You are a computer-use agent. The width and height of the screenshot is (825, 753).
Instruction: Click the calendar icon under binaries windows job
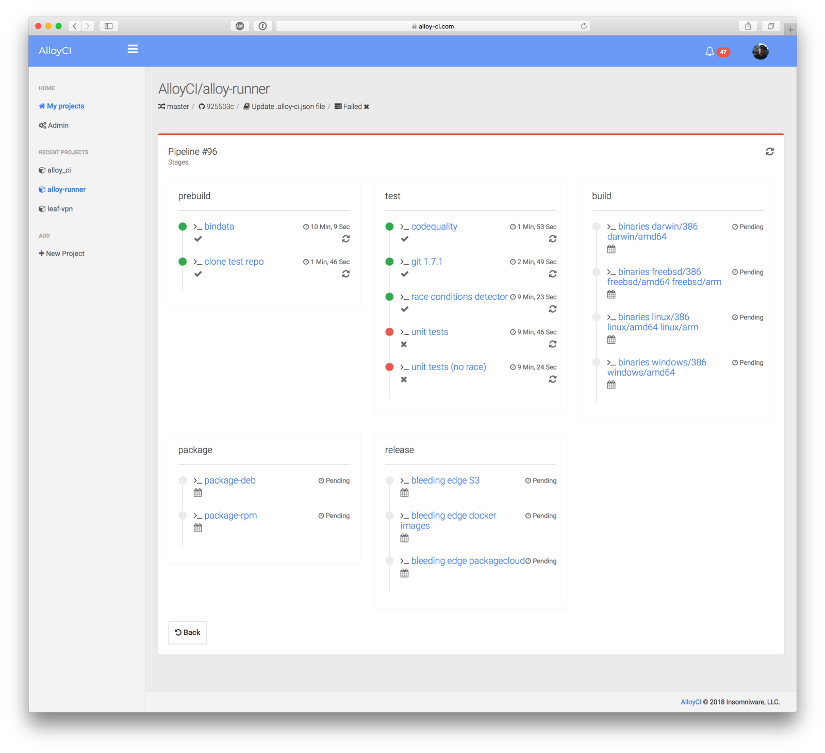pos(612,385)
